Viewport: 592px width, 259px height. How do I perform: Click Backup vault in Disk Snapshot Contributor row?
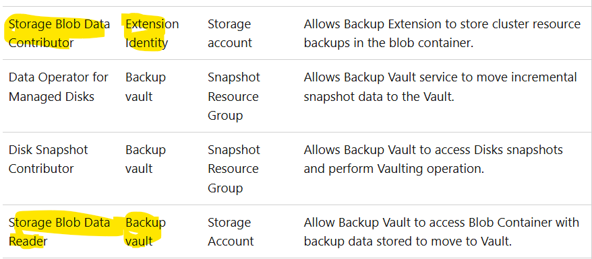click(x=146, y=159)
